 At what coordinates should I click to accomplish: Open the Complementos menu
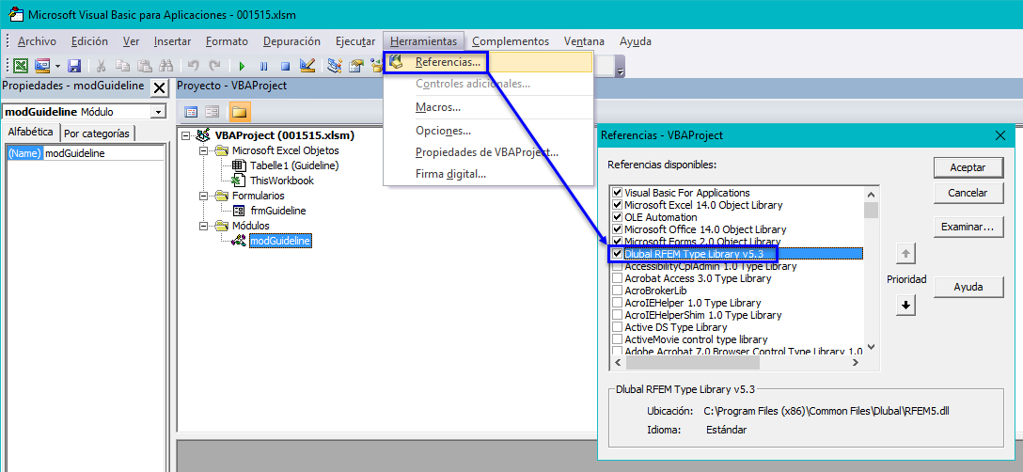click(511, 41)
